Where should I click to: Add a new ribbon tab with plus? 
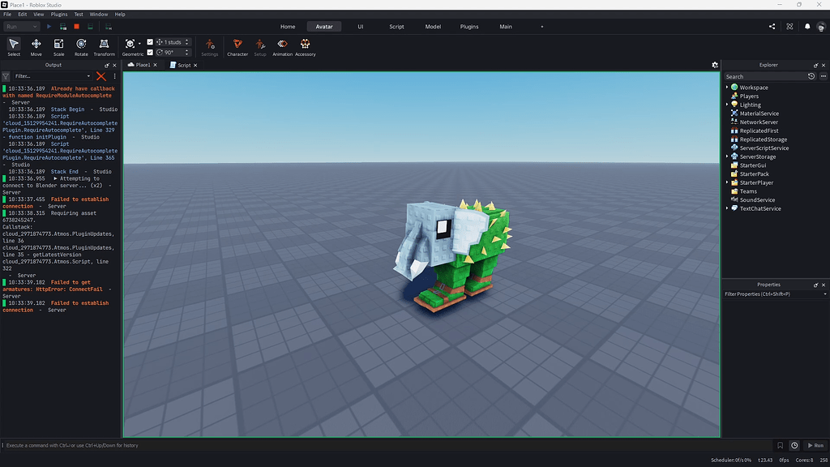coord(542,27)
